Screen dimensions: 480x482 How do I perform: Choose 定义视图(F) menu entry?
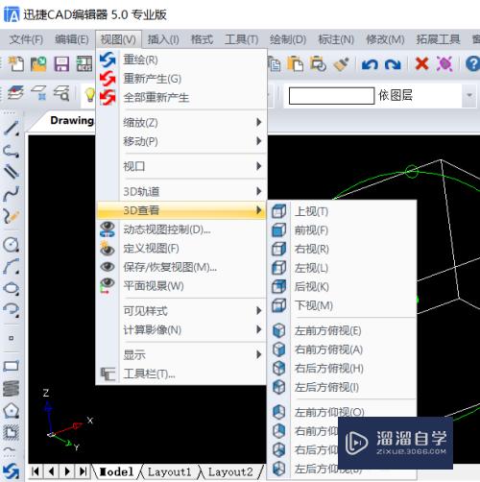pyautogui.click(x=181, y=249)
